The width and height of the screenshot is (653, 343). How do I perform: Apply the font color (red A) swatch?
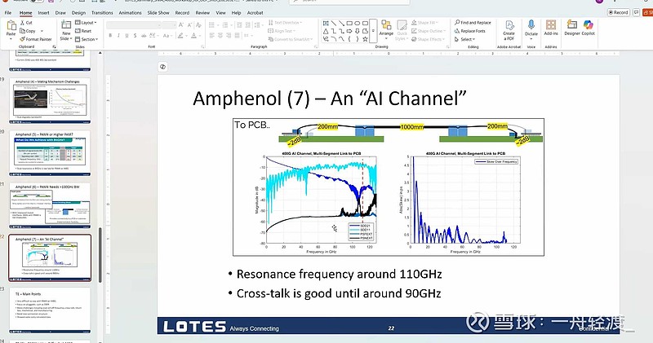(x=193, y=36)
